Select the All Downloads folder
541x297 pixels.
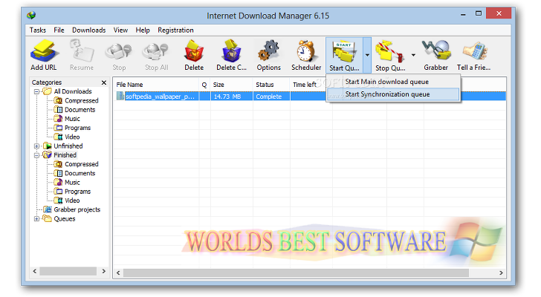(x=73, y=91)
